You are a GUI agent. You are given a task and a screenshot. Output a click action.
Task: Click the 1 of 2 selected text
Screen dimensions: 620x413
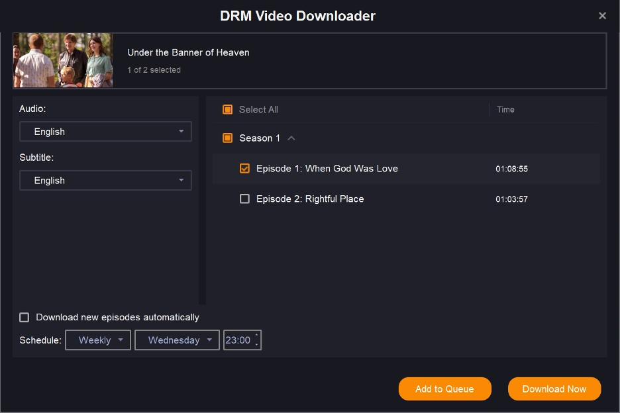(x=154, y=70)
